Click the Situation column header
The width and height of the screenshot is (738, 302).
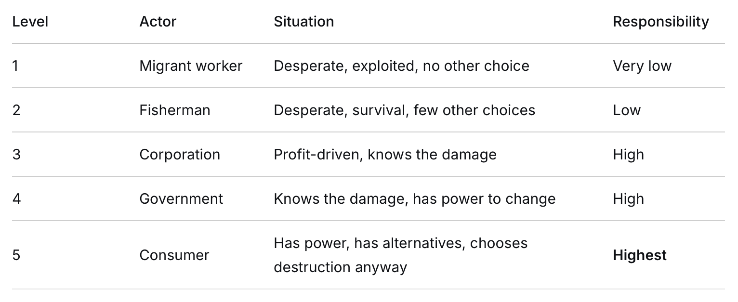[303, 22]
